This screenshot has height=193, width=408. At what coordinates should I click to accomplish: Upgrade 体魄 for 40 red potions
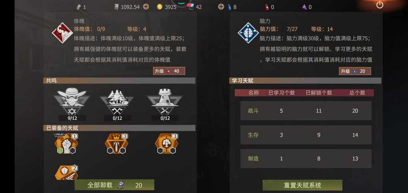click(169, 71)
